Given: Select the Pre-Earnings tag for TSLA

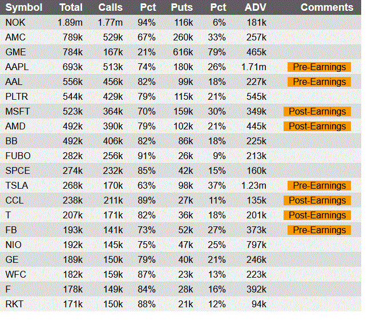Looking at the screenshot, I should click(320, 185).
